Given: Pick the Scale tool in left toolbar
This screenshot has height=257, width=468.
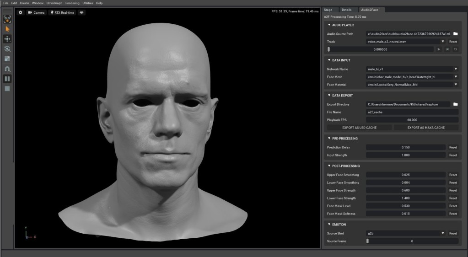Looking at the screenshot, I should point(7,59).
